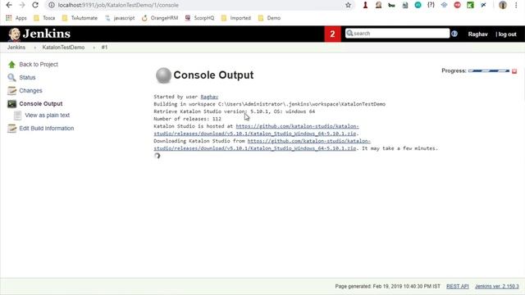The width and height of the screenshot is (525, 295).
Task: Open the red notification badge showing 2
Action: pos(332,34)
